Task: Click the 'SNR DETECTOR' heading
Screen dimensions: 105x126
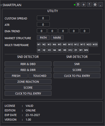Action: coord(77,57)
